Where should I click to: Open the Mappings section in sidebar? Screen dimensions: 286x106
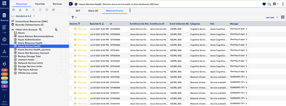(4, 53)
